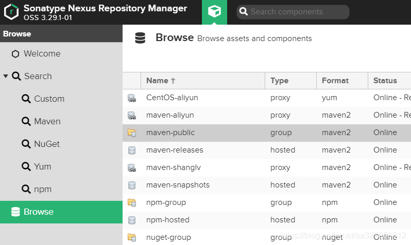Screen dimensions: 411x245
Task: Click the Custom search magnifier icon
Action: coord(26,99)
